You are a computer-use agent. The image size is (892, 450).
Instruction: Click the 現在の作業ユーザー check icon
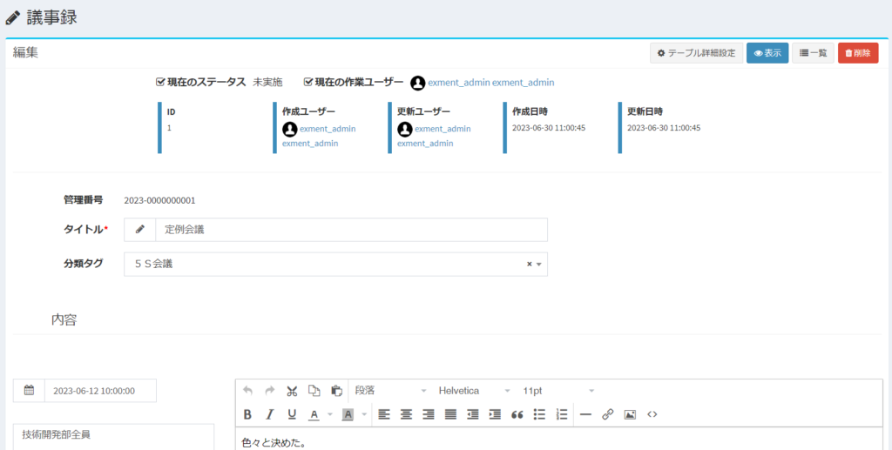(308, 82)
